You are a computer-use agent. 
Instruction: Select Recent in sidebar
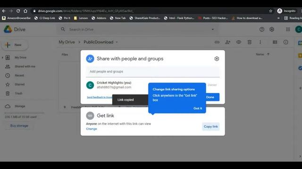coord(19,76)
